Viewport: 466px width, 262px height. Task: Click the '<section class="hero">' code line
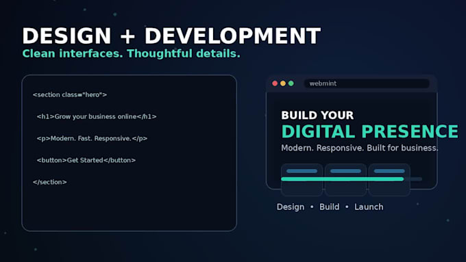[70, 94]
